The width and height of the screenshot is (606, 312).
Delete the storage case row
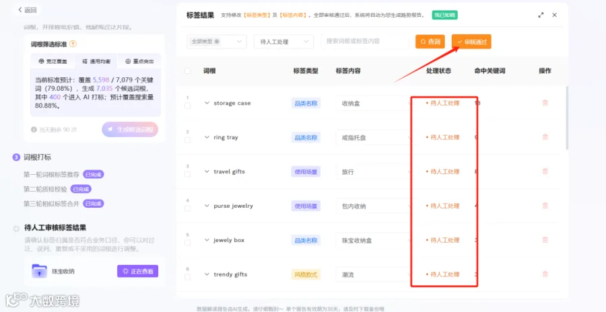(x=545, y=103)
